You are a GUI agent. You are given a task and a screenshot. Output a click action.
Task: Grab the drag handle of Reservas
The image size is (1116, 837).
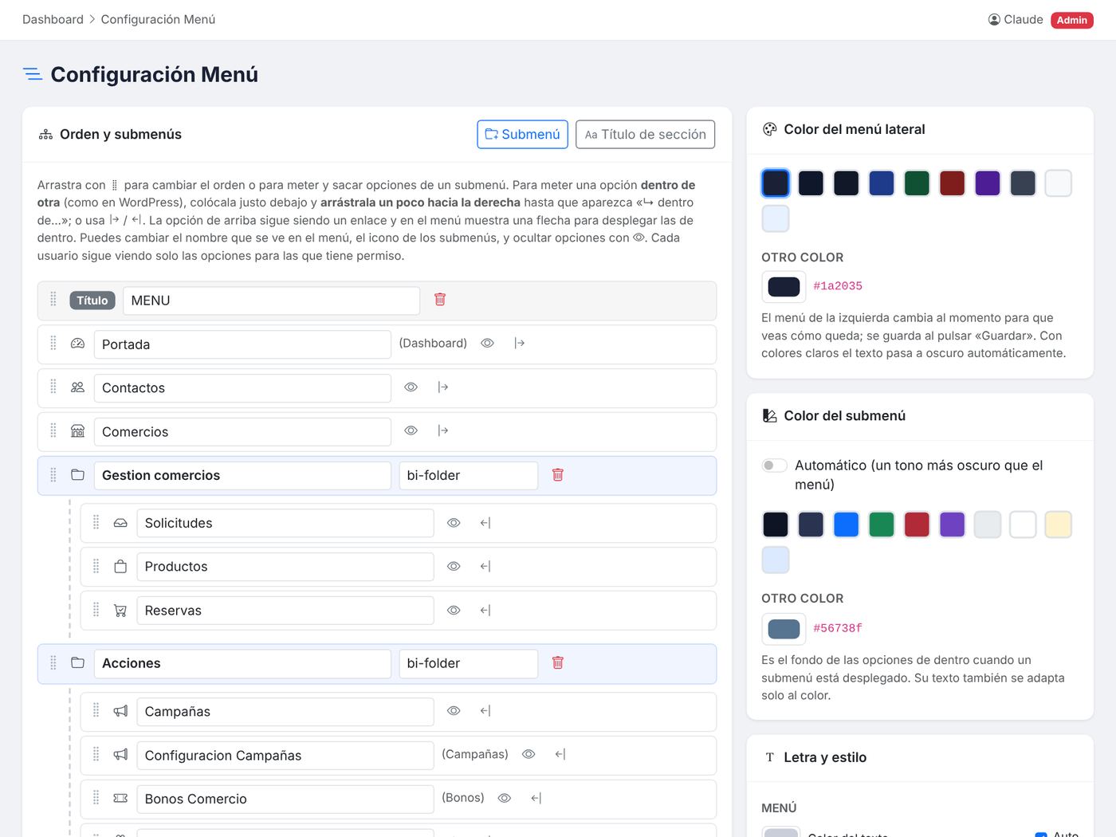(96, 611)
